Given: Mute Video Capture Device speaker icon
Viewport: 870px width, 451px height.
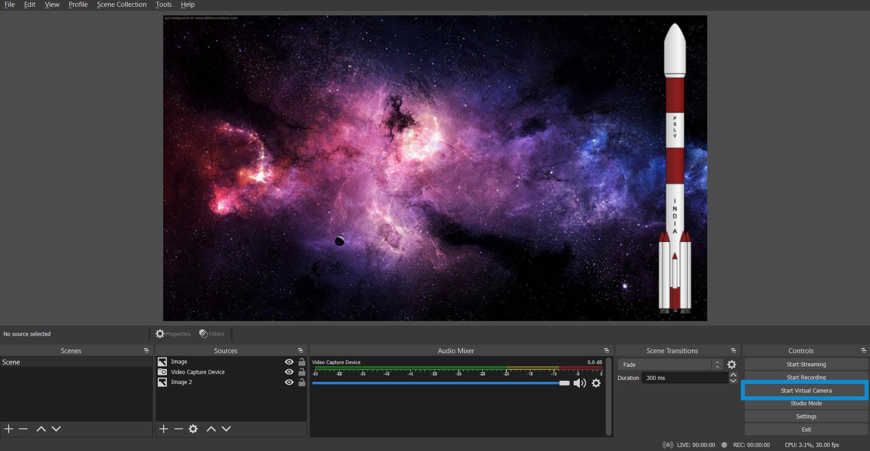Looking at the screenshot, I should point(580,383).
